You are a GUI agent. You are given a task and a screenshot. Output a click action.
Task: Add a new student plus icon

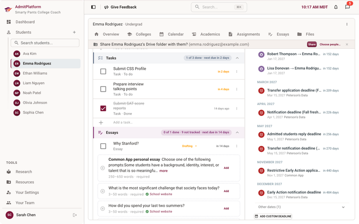(74, 32)
